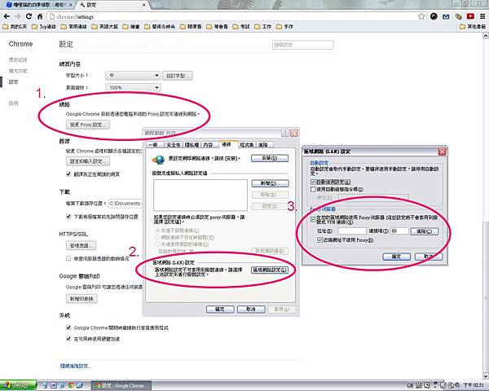Click the Chrome forward arrow

[18, 16]
